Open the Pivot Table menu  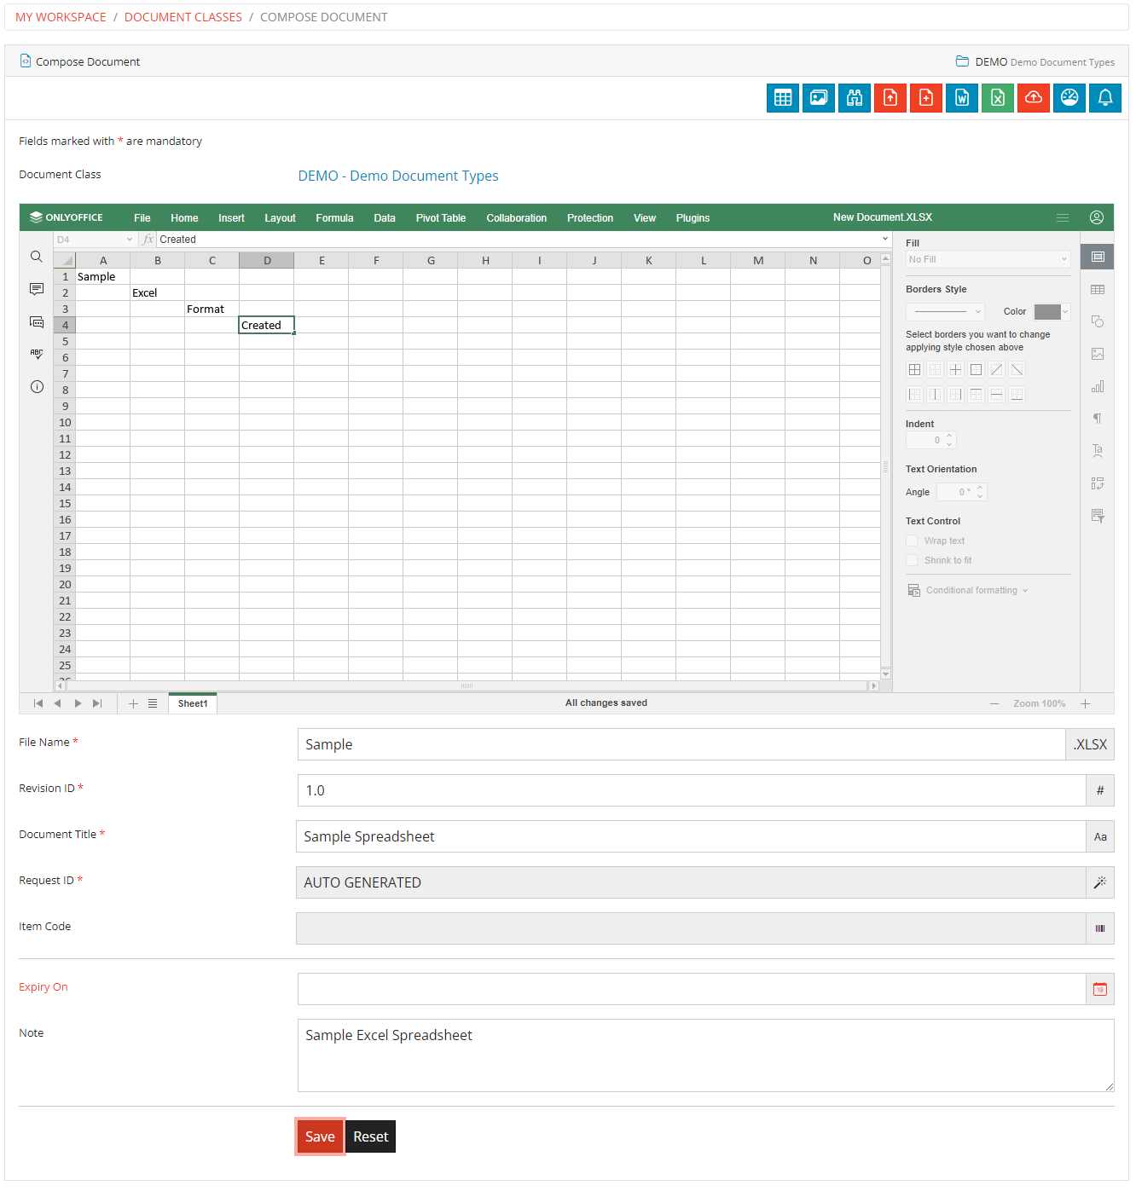click(441, 217)
